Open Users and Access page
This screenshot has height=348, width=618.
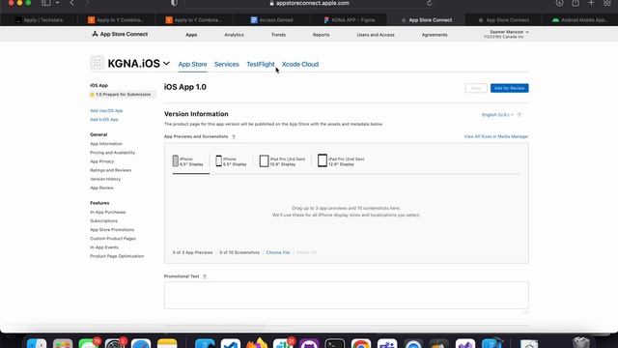point(376,35)
